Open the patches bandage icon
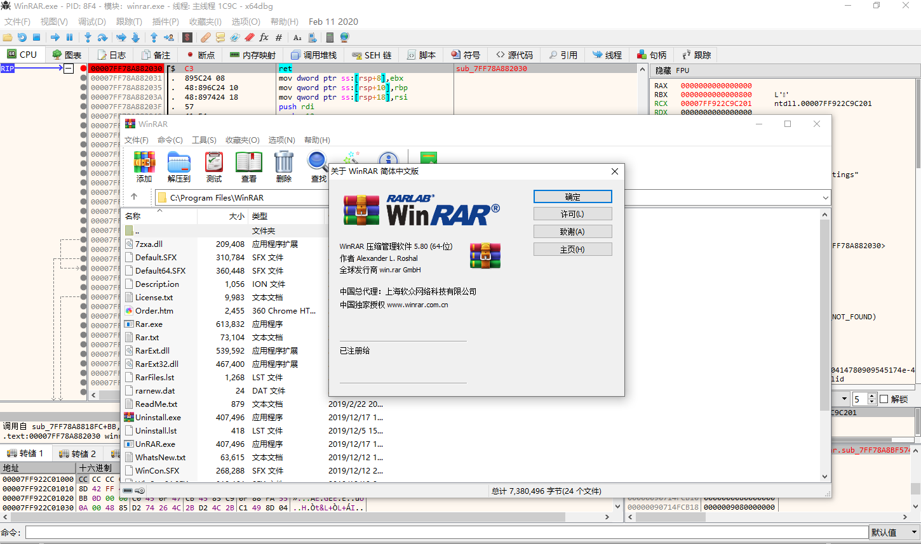Image resolution: width=921 pixels, height=544 pixels. [205, 37]
